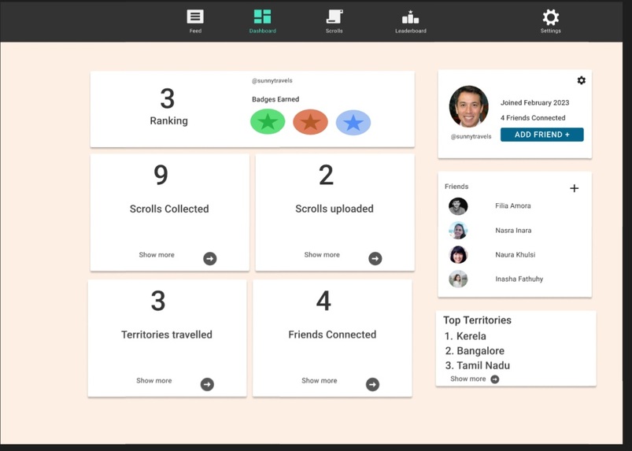Click the Leaderboard label in navigation
Viewport: 632px width, 451px height.
tap(410, 31)
